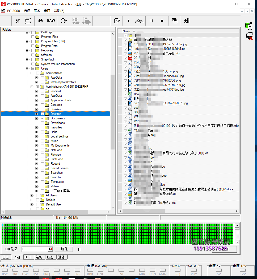Uncheck the Desktop folder checkbox

[42, 114]
